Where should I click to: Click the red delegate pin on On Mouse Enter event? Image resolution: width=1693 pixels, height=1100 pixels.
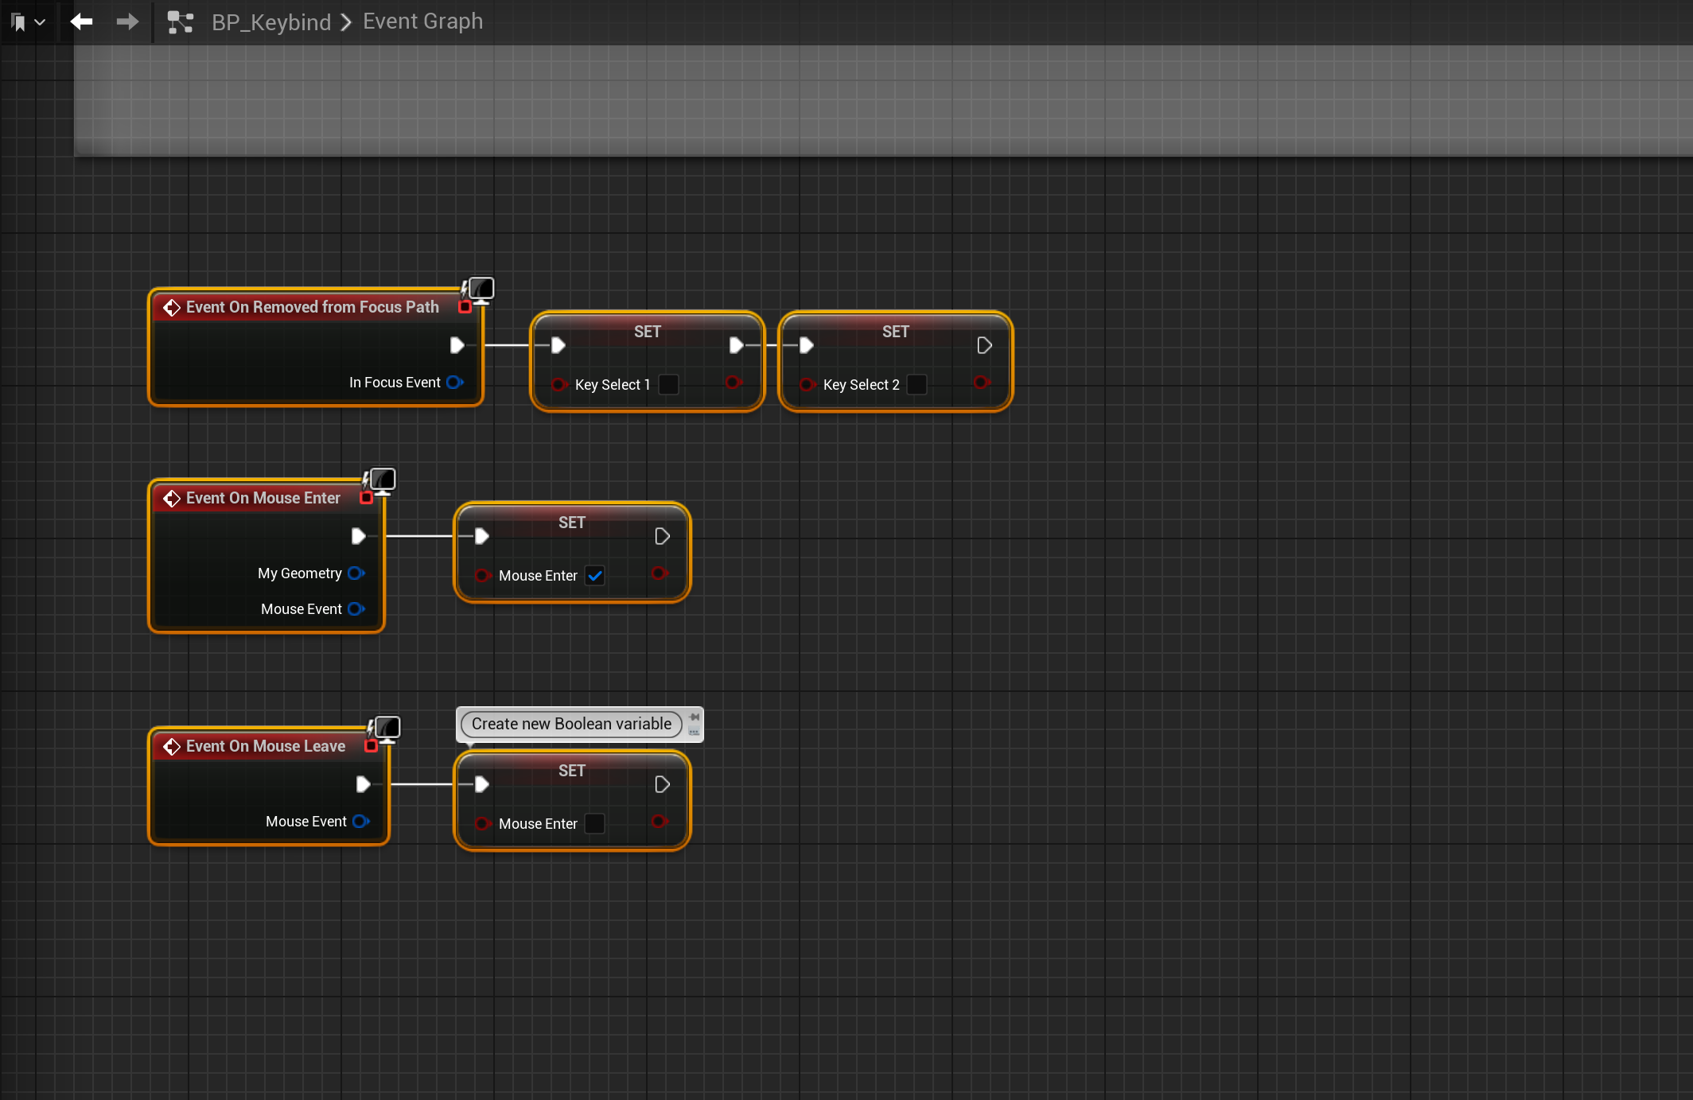367,499
